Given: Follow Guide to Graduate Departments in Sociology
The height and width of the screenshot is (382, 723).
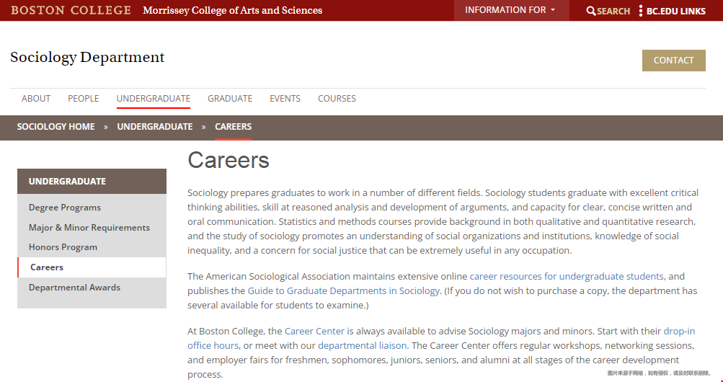Looking at the screenshot, I should (344, 290).
